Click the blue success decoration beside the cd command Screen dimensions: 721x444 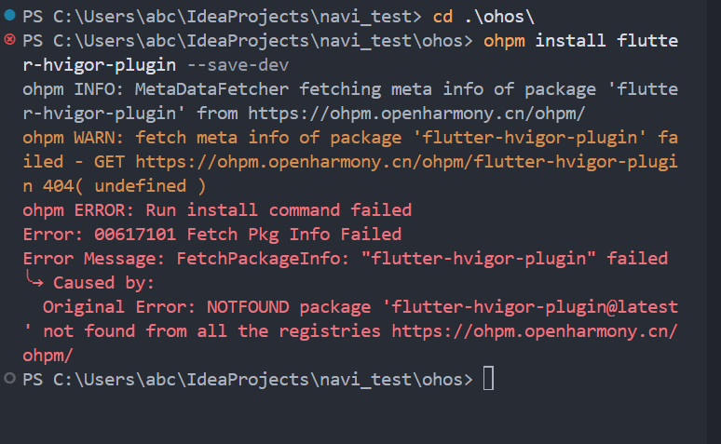(10, 16)
